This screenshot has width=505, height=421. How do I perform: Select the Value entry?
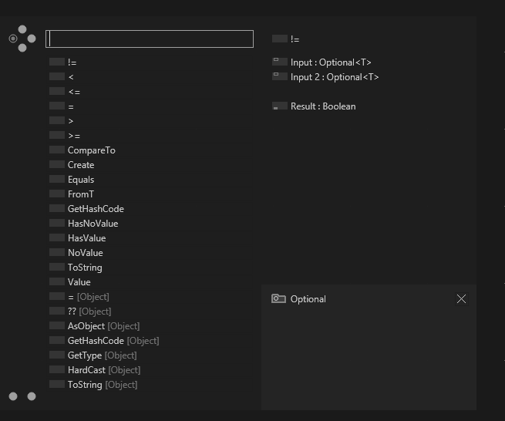point(79,282)
